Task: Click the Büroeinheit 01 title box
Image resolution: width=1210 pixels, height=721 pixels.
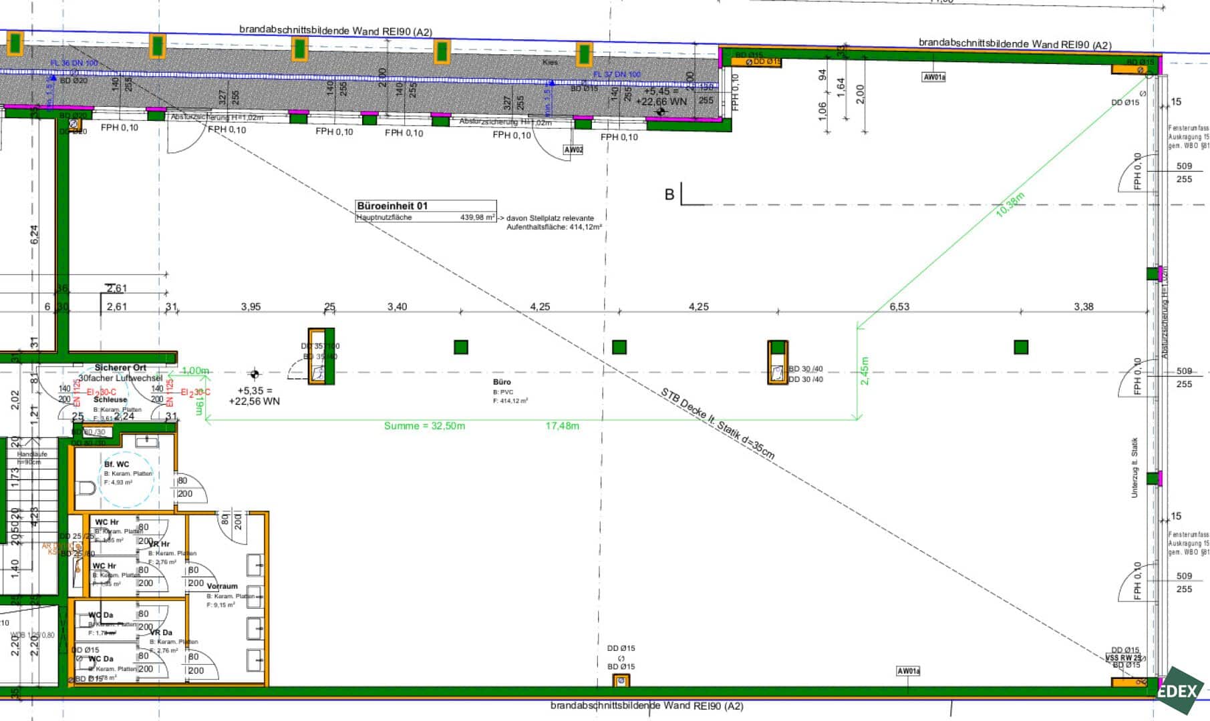Action: [426, 210]
